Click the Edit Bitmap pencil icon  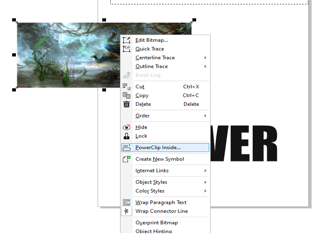click(x=127, y=40)
